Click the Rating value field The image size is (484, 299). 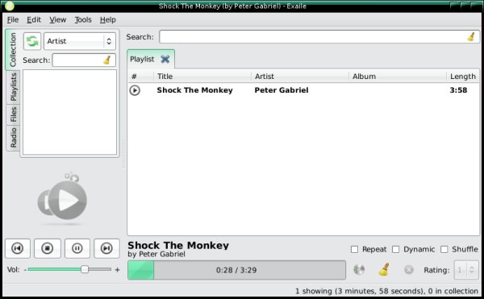(461, 270)
